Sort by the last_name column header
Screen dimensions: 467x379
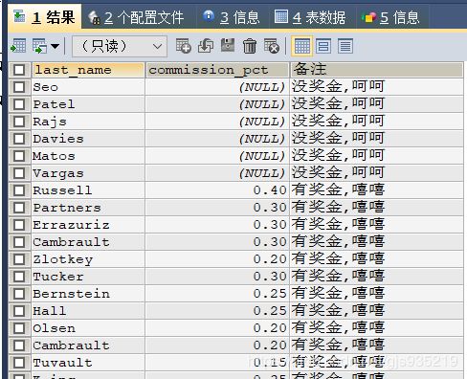pos(88,70)
